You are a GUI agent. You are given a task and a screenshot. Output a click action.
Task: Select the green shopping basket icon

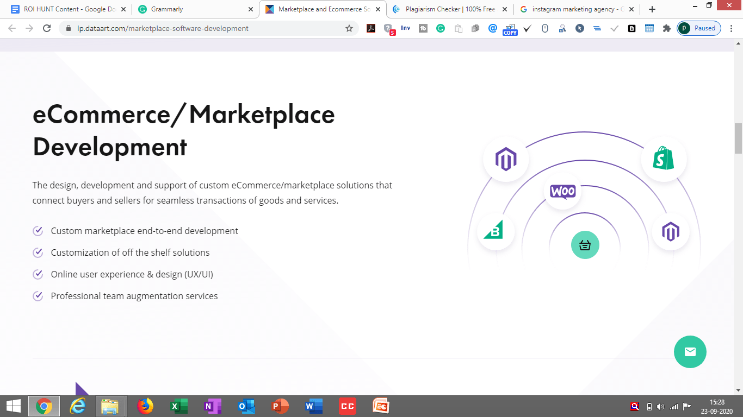(x=585, y=245)
